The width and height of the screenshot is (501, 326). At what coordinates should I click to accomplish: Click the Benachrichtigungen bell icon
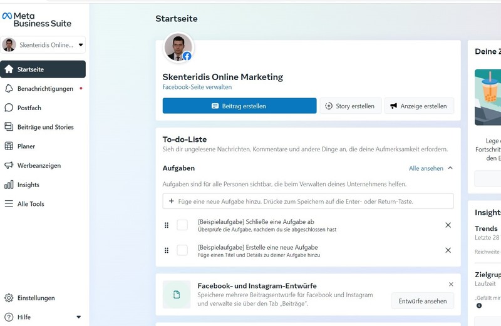9,88
